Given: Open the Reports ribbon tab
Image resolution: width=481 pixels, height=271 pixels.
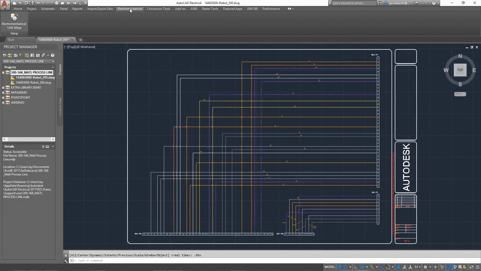Looking at the screenshot, I should (x=77, y=9).
